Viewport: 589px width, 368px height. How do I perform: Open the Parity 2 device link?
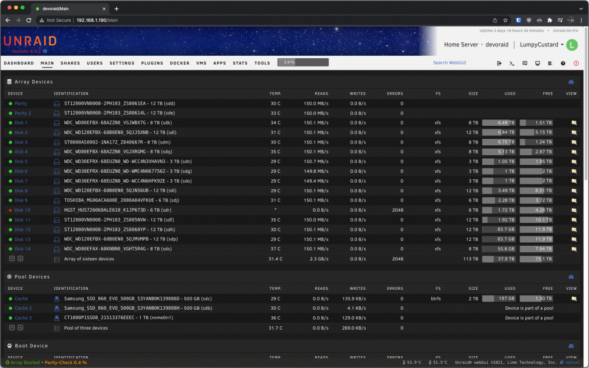click(x=23, y=113)
